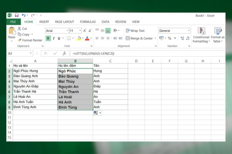Viewport: 232px width, 154px height.
Task: Undo the last action
Action: click(x=24, y=15)
